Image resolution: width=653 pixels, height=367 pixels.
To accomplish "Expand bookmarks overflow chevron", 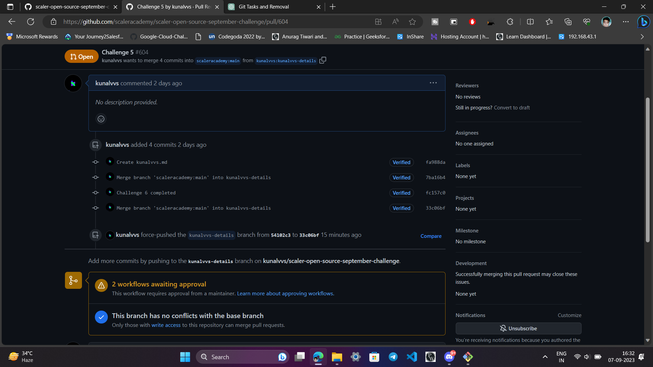I will click(642, 37).
